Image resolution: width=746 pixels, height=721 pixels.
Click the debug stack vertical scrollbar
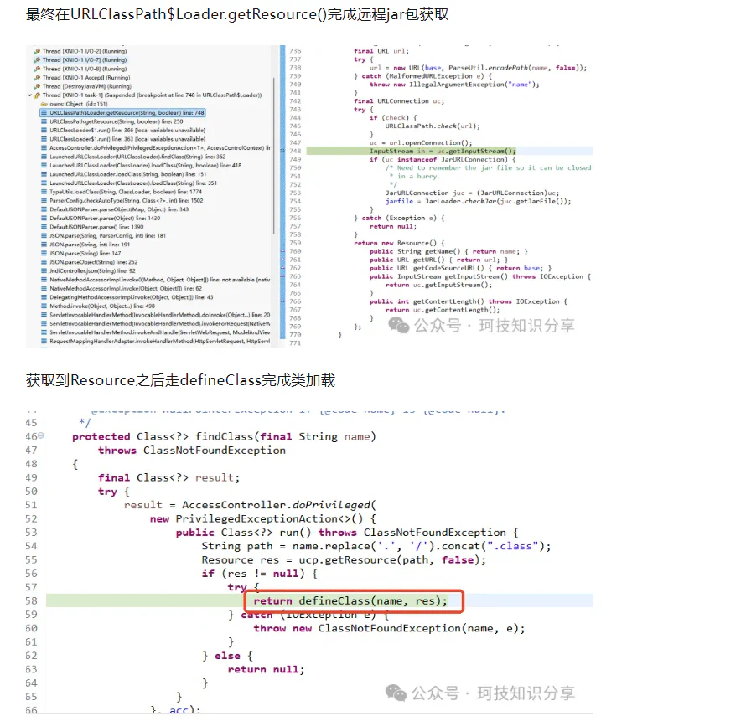pyautogui.click(x=273, y=156)
